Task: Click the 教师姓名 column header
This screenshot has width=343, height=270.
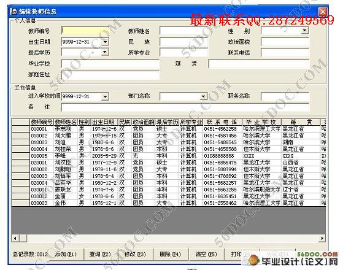Action: 66,122
